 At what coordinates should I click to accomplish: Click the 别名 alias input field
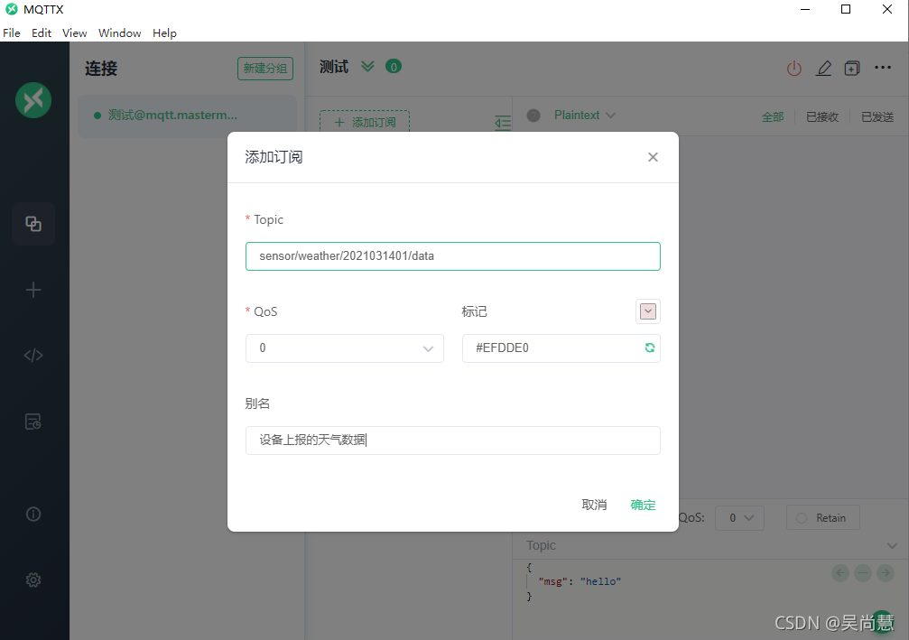(x=453, y=441)
